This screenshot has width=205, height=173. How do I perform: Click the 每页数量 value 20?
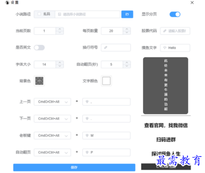tap(111, 31)
